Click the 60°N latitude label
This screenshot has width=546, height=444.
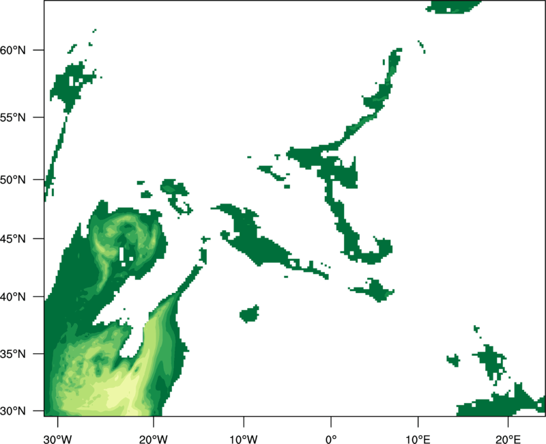[12, 50]
